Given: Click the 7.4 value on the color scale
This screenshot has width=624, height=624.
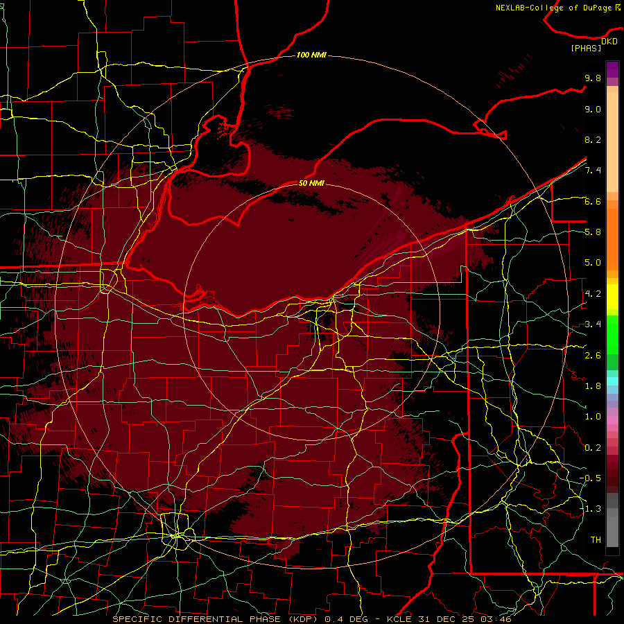Looking at the screenshot, I should (593, 171).
